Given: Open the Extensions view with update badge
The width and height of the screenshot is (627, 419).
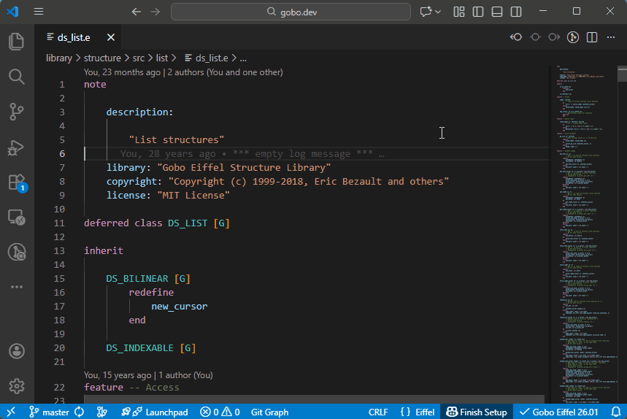Looking at the screenshot, I should click(x=16, y=182).
